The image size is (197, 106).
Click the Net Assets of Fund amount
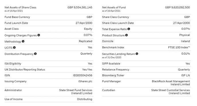tap(177, 7)
